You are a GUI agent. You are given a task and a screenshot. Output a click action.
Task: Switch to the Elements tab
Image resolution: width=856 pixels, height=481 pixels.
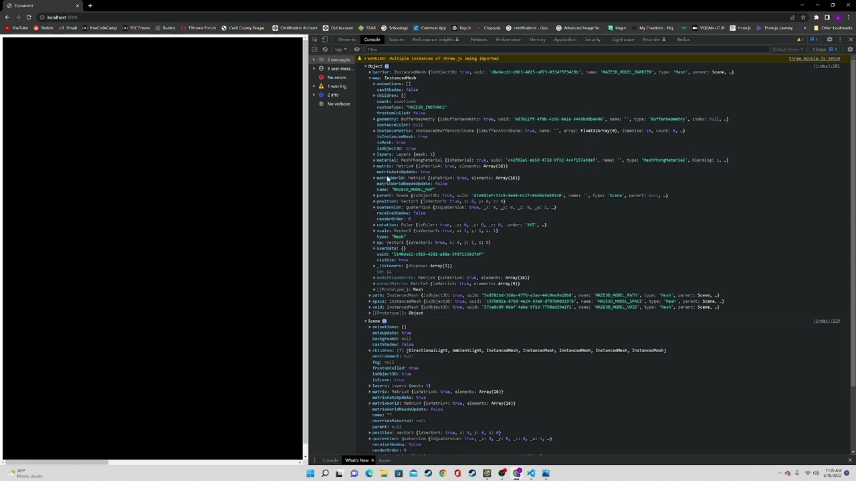pos(347,39)
